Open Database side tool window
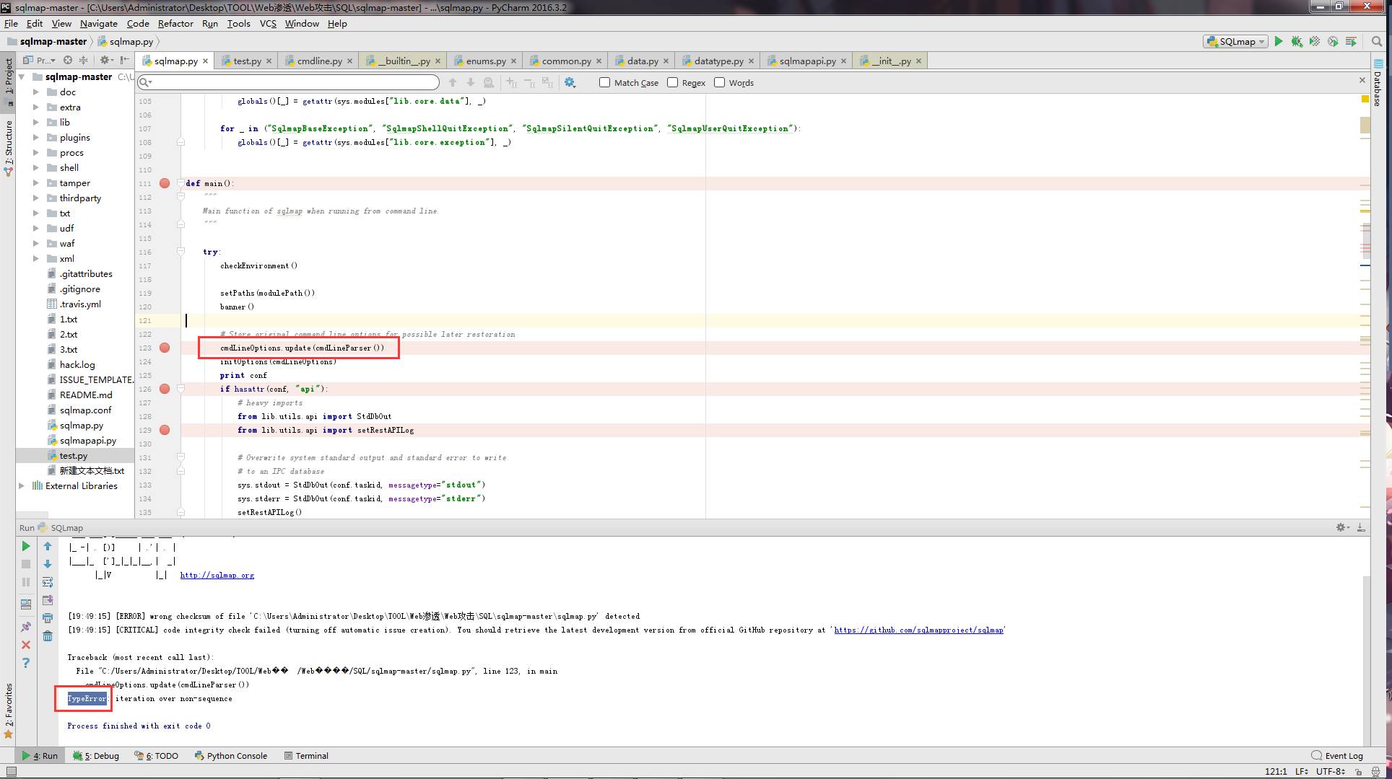 tap(1378, 83)
